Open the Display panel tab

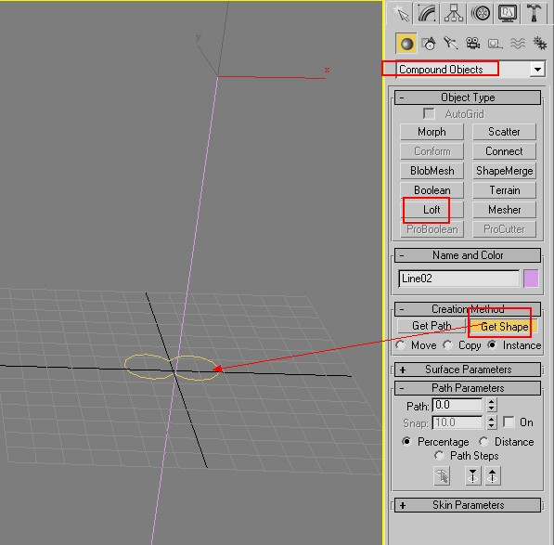508,13
